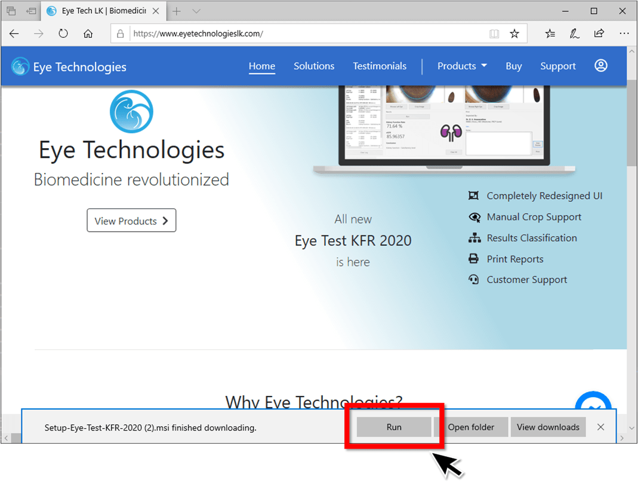Open the Buy nav item
The image size is (638, 489).
click(x=514, y=66)
